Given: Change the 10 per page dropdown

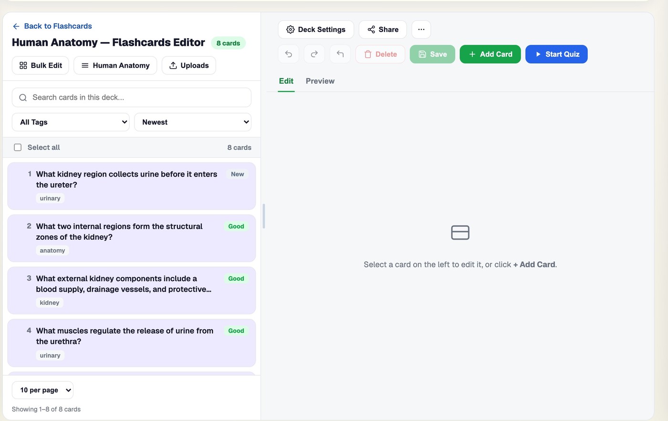Looking at the screenshot, I should click(42, 390).
